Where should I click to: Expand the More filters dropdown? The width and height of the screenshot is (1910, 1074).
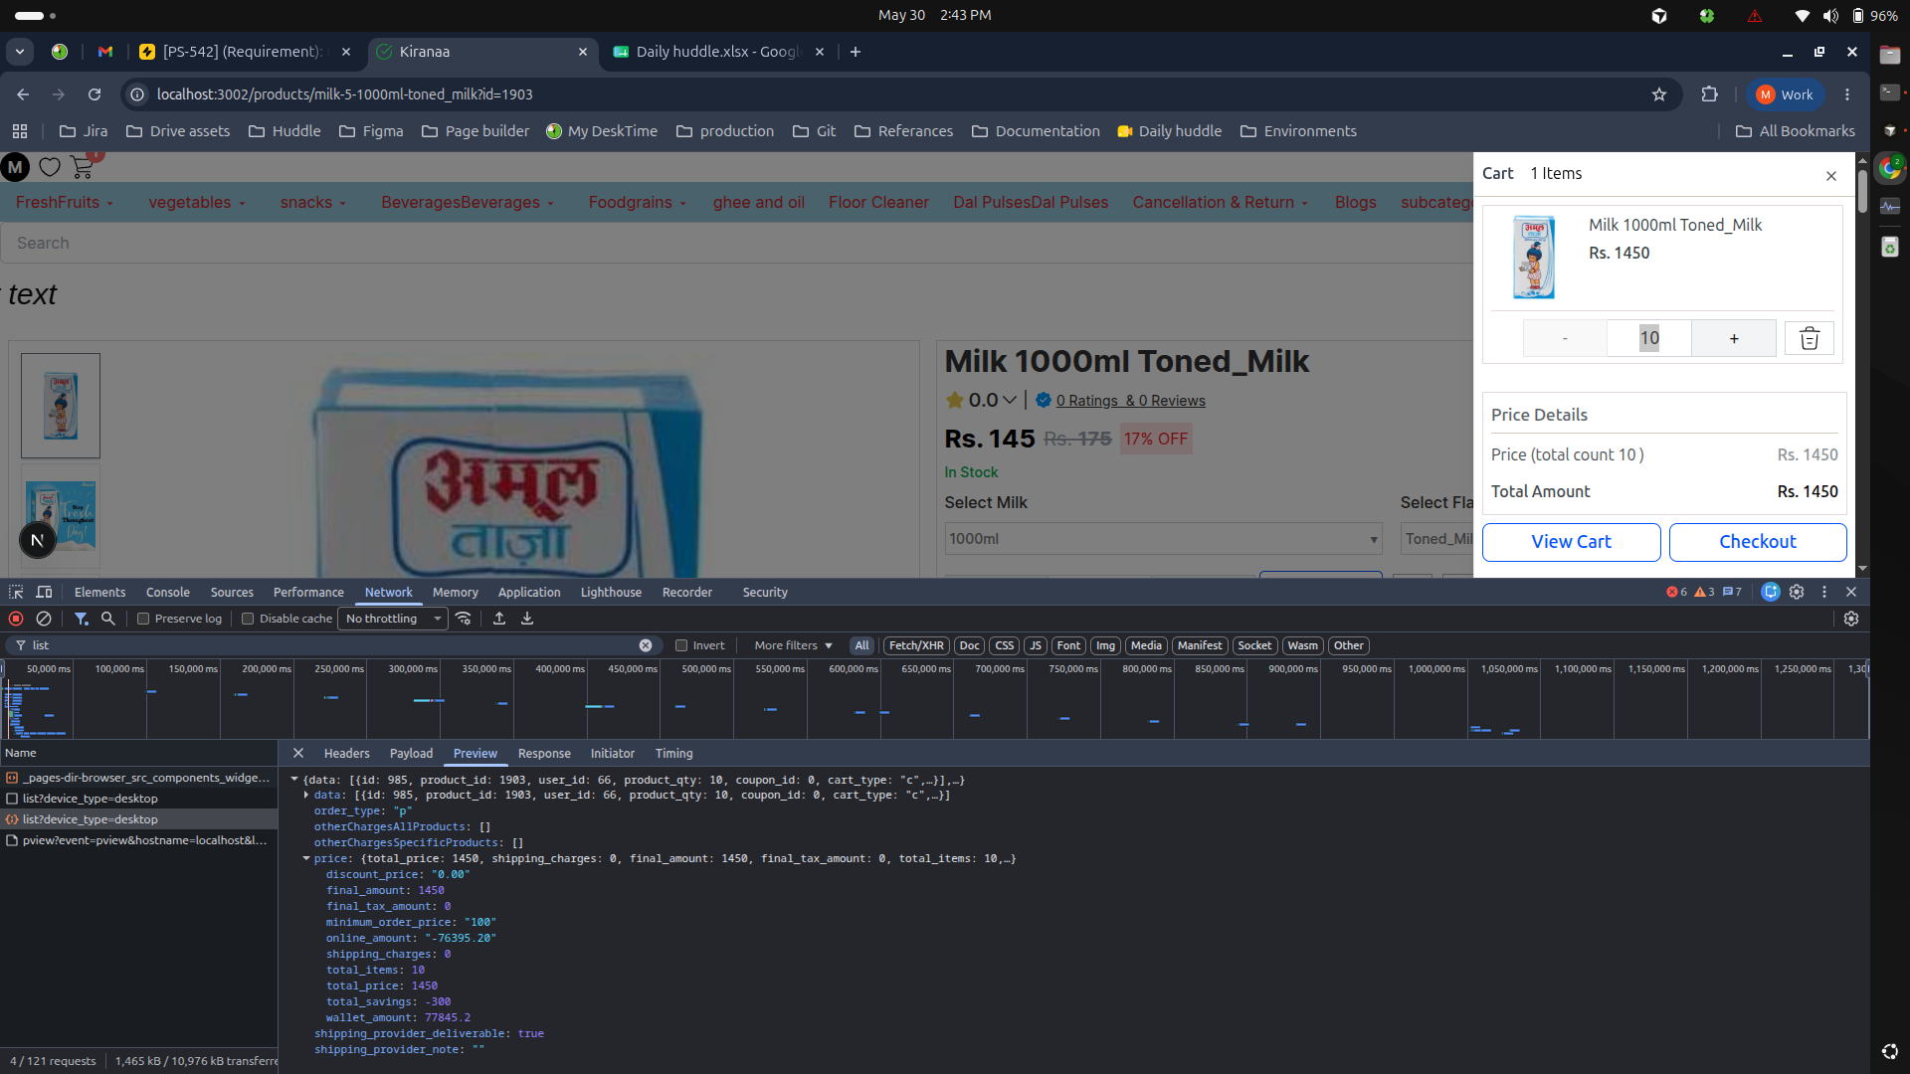pos(793,645)
